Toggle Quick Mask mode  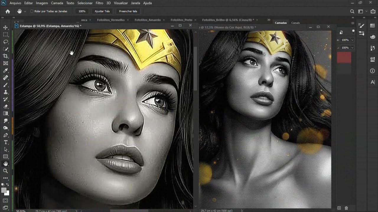5,201
